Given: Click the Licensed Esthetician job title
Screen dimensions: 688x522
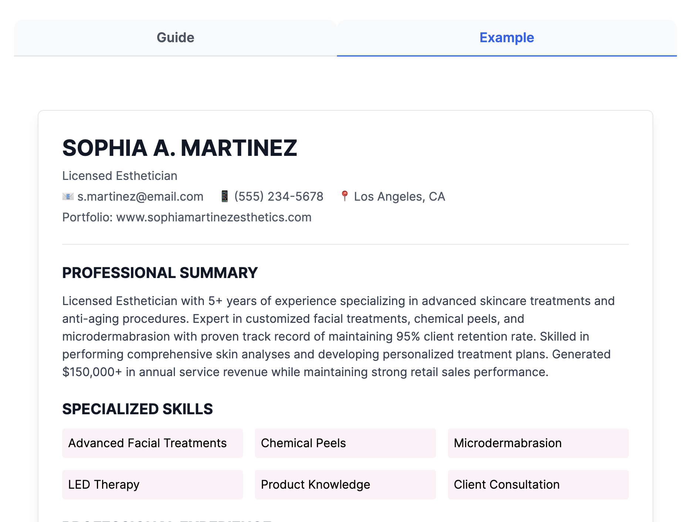Looking at the screenshot, I should tap(119, 176).
